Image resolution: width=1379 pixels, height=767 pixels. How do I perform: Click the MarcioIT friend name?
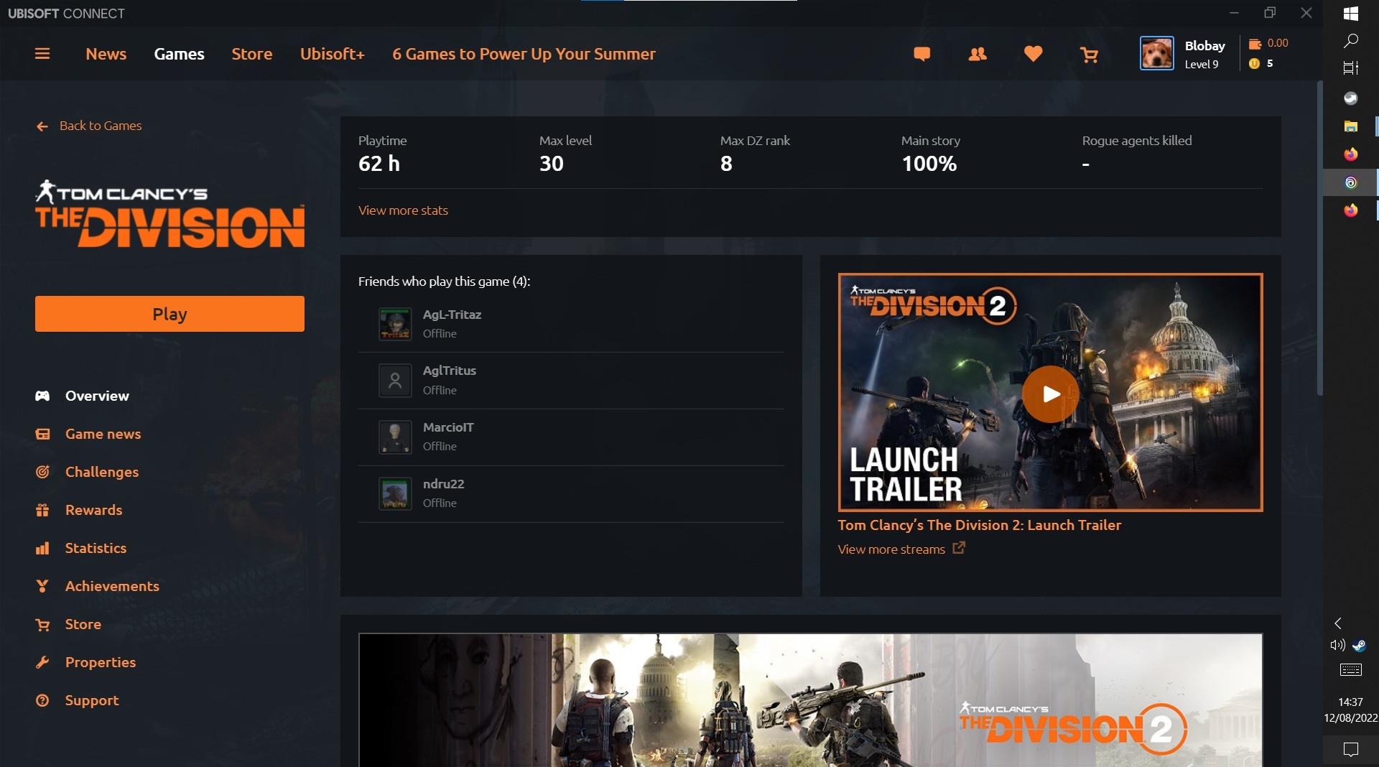(x=448, y=427)
